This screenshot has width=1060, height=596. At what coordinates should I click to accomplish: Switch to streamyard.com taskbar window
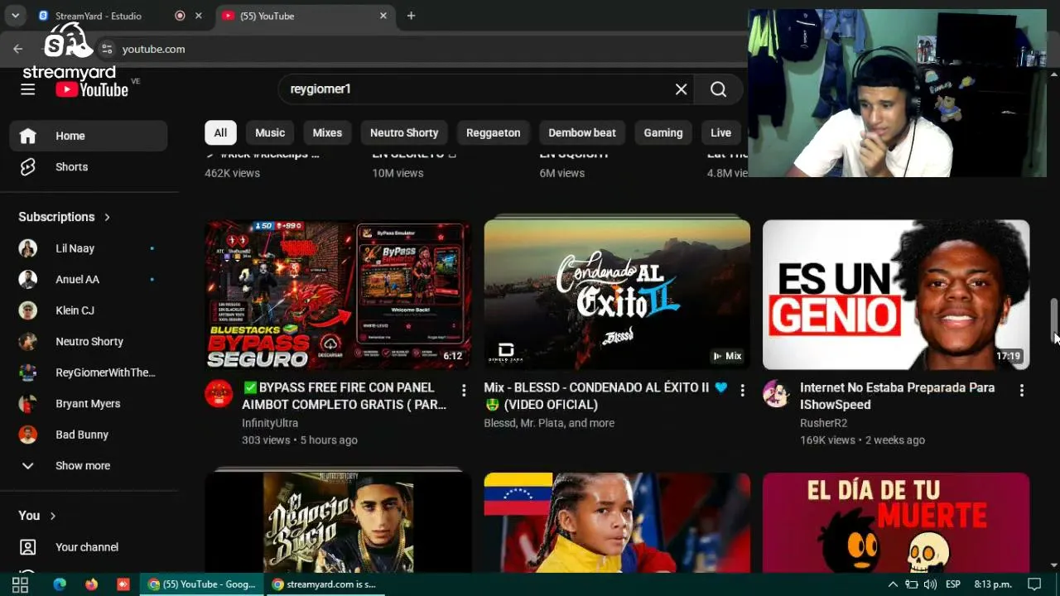325,584
